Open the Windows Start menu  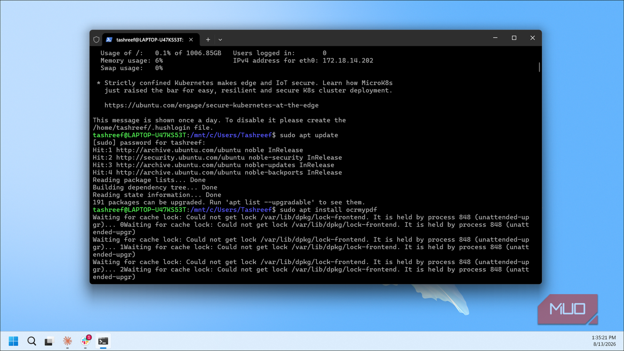coord(13,341)
